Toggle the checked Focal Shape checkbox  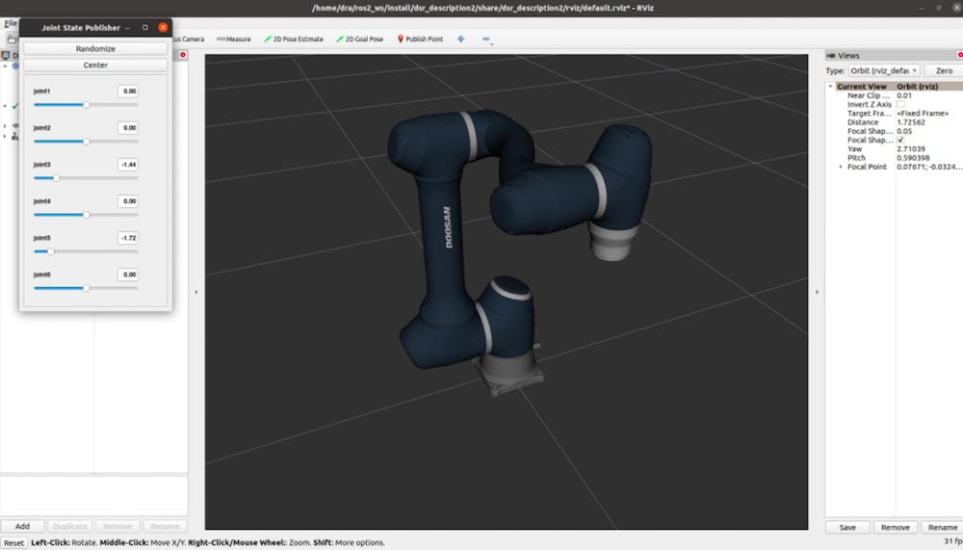(900, 141)
